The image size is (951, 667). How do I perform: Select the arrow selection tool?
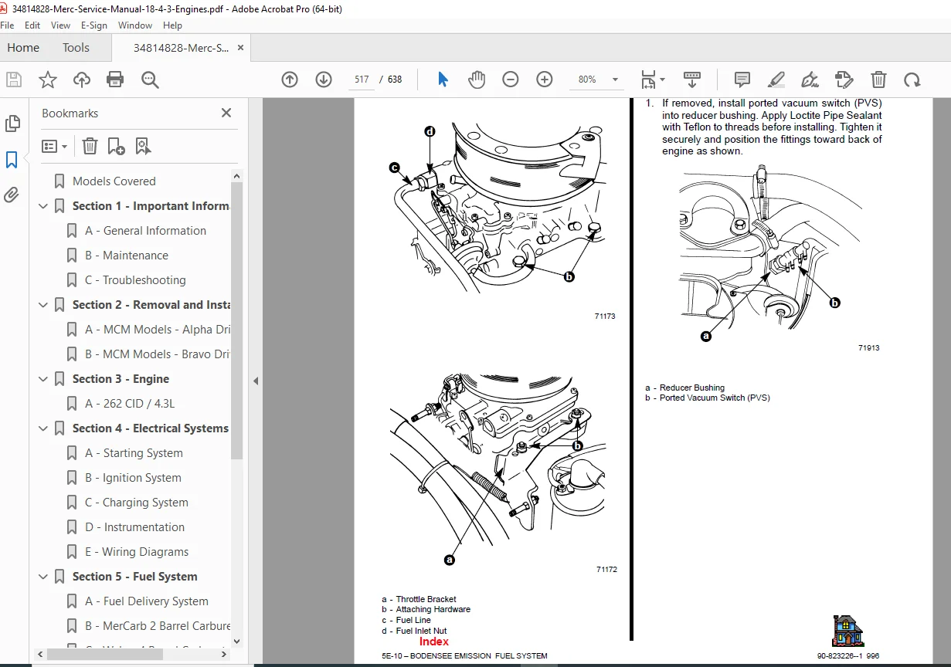443,80
